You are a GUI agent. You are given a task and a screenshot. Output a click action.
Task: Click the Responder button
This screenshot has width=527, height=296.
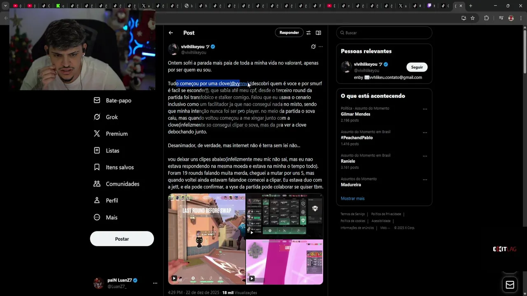[x=289, y=33]
